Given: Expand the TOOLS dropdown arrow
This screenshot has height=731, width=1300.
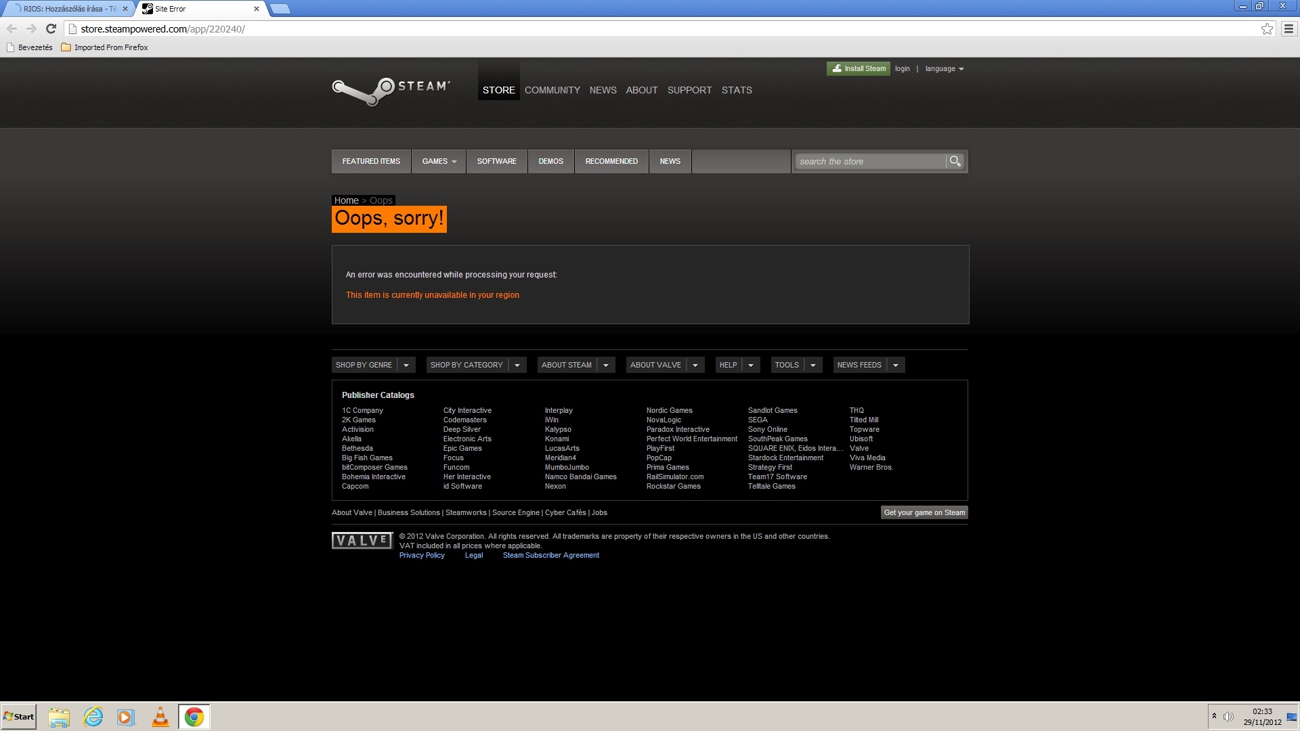Looking at the screenshot, I should (813, 365).
